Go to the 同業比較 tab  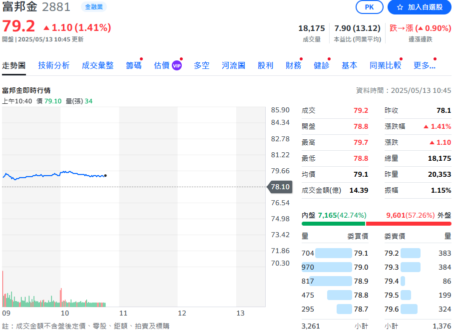coord(386,65)
